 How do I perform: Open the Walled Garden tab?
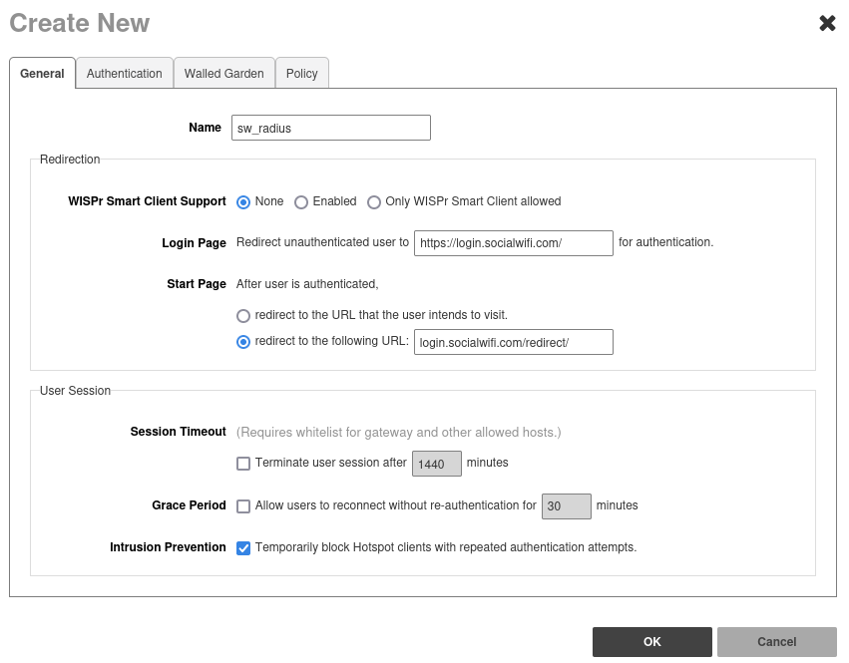[x=223, y=74]
